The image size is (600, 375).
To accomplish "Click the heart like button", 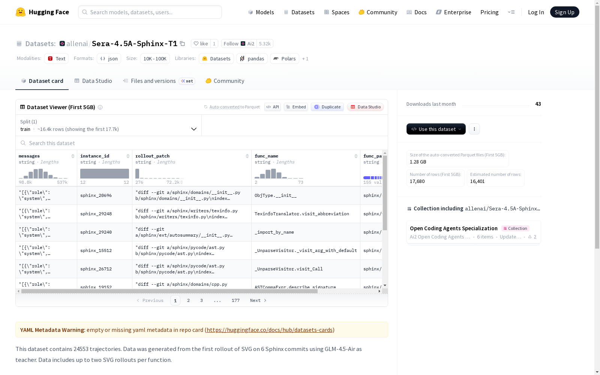I will point(201,43).
